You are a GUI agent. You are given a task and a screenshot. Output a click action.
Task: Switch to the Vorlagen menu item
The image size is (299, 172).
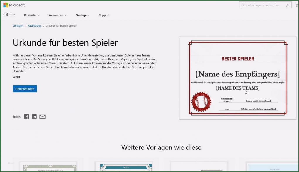pos(82,15)
